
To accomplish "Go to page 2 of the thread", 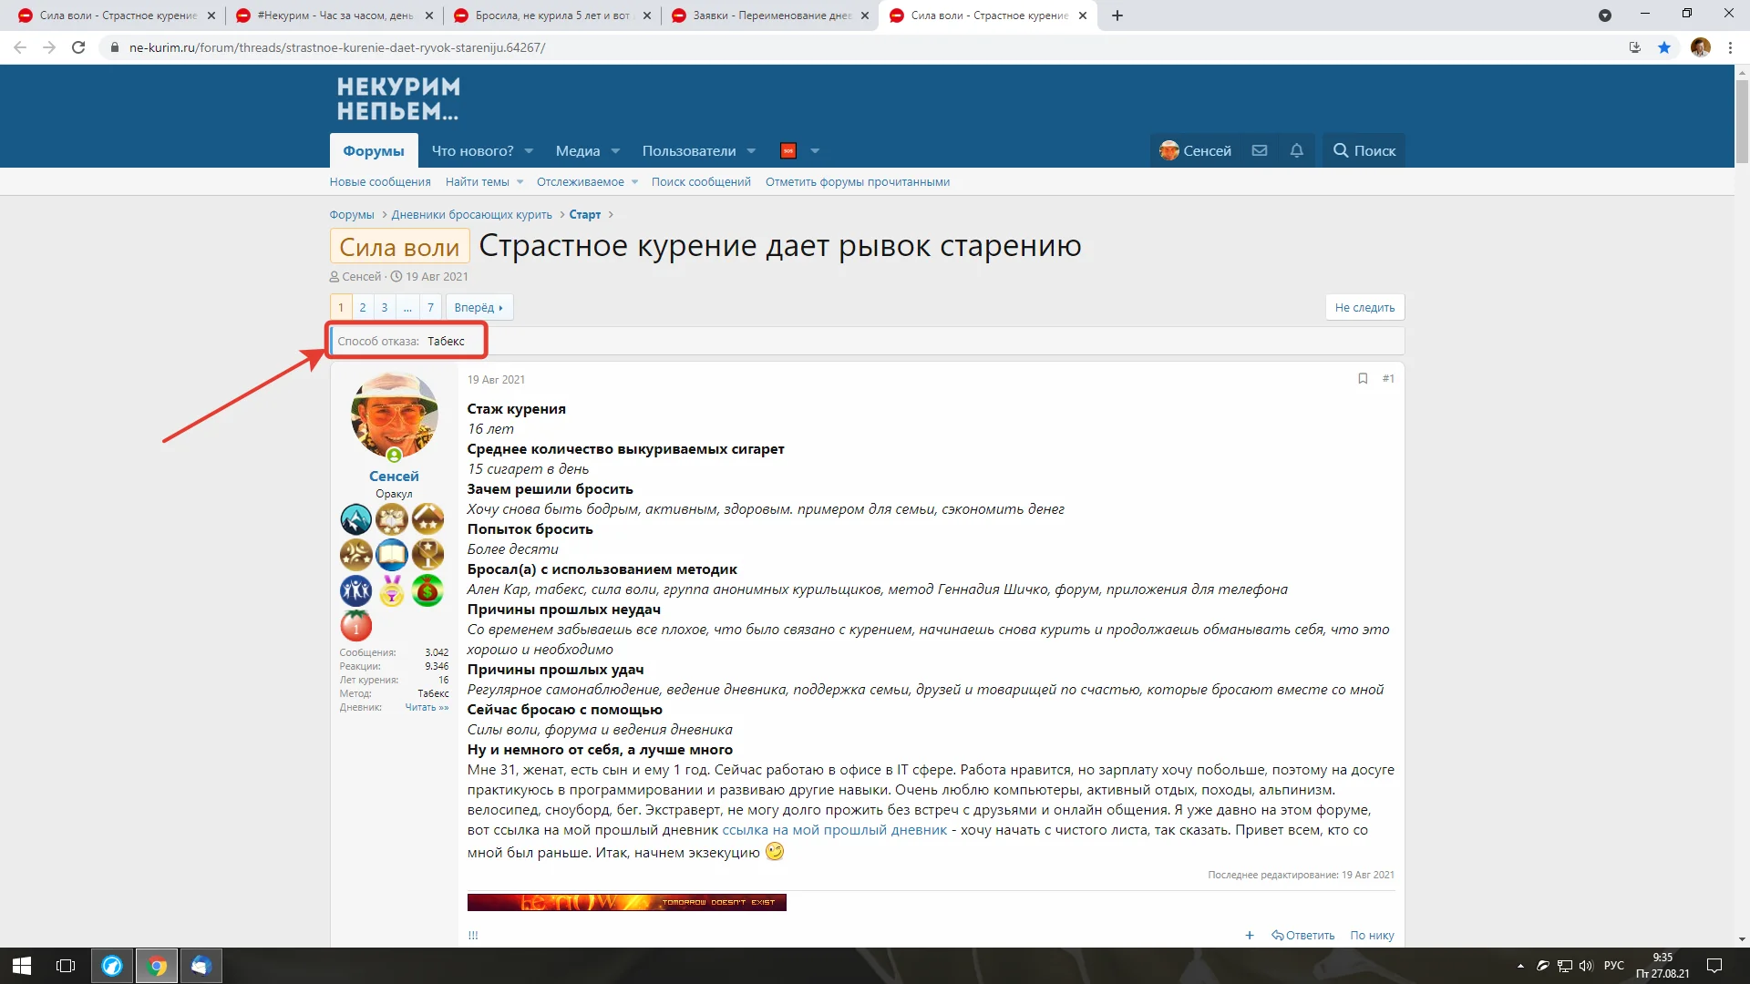I will [x=362, y=307].
